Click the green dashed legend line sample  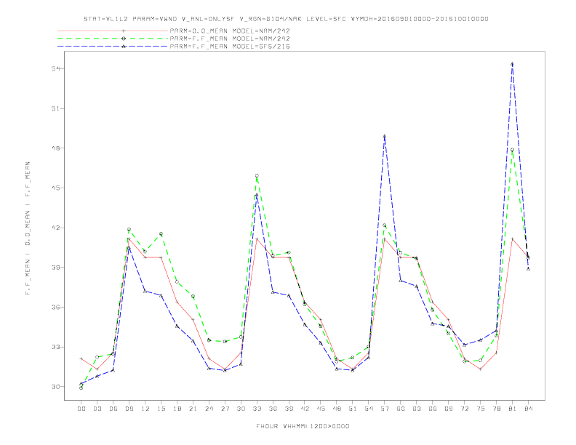(113, 39)
